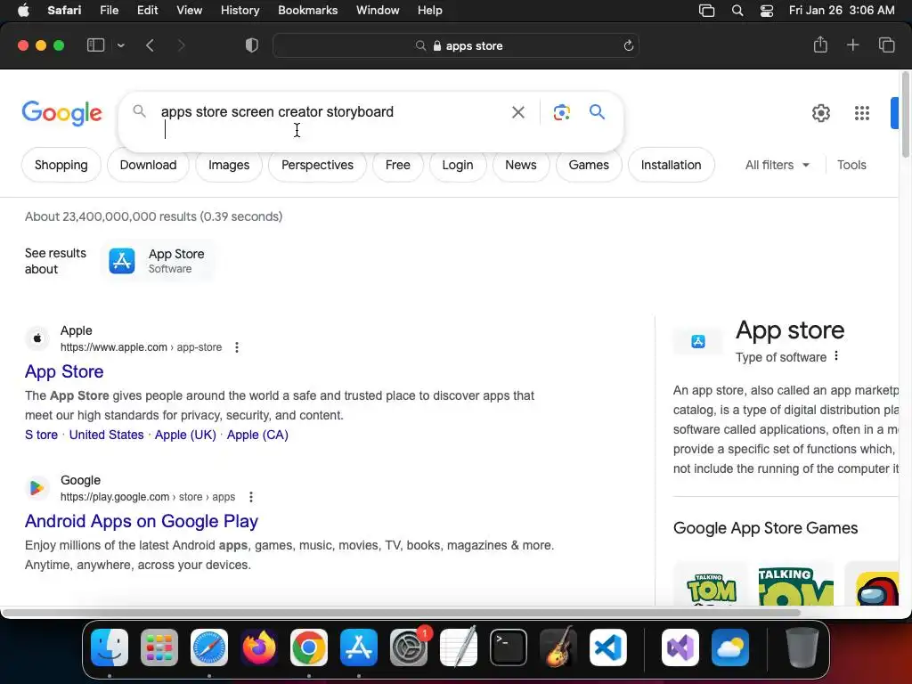Open the Apple (CA) sitelink
912x684 pixels.
(257, 435)
